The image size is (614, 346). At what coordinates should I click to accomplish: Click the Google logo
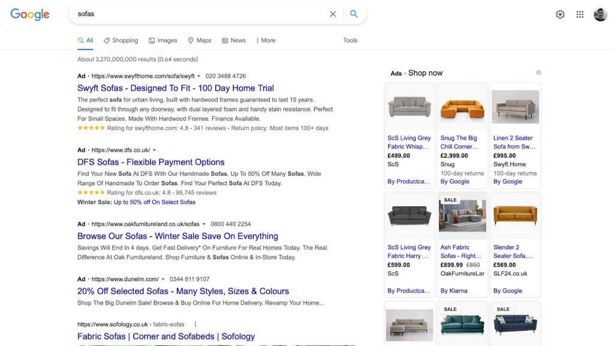point(30,14)
